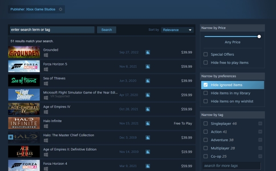Uncheck Hide ignored items
This screenshot has height=171, width=276.
205,85
